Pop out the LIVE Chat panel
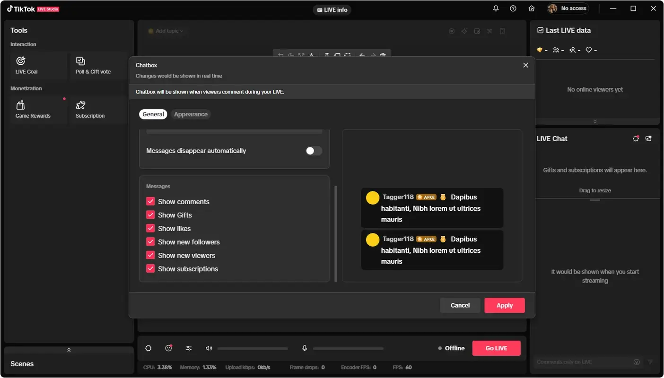This screenshot has width=664, height=378. [648, 138]
